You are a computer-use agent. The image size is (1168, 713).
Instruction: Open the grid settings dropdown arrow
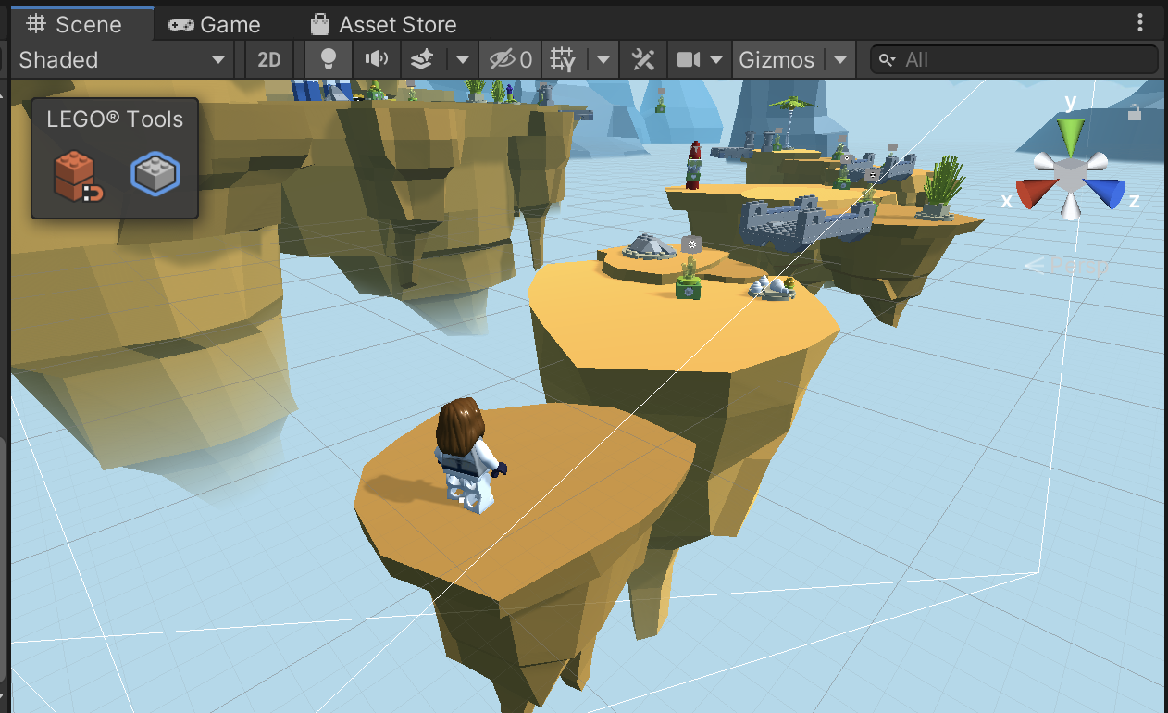pos(603,60)
